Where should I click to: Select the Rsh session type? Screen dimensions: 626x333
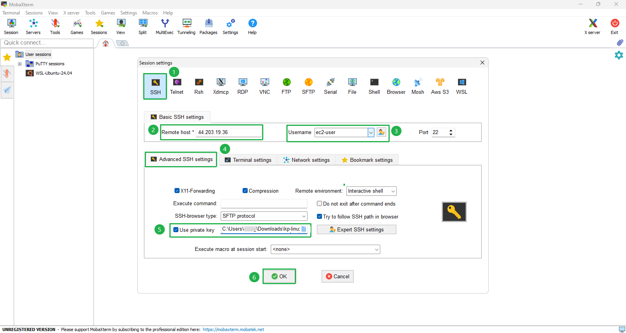(x=199, y=86)
